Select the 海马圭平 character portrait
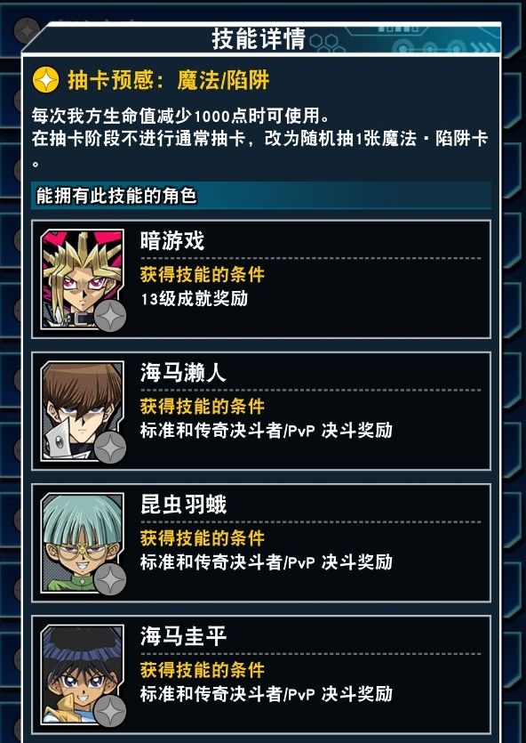Screen dimensions: 526x743 [83, 674]
